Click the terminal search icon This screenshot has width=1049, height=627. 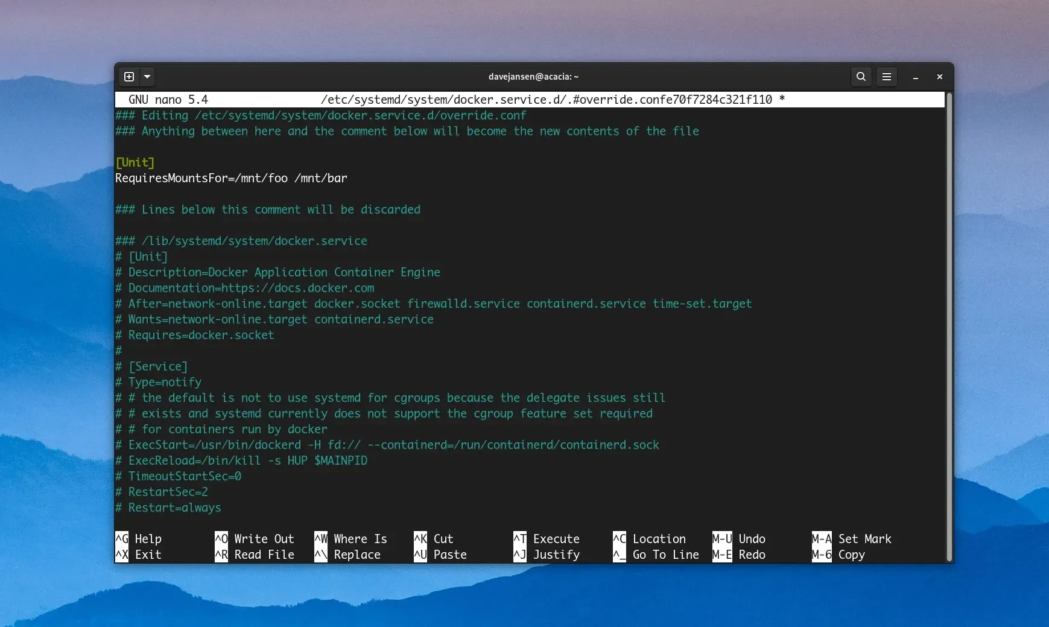tap(861, 77)
